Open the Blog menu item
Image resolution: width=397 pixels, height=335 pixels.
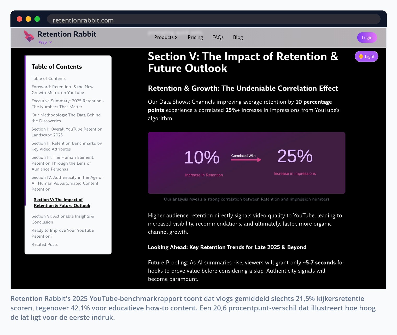[238, 37]
